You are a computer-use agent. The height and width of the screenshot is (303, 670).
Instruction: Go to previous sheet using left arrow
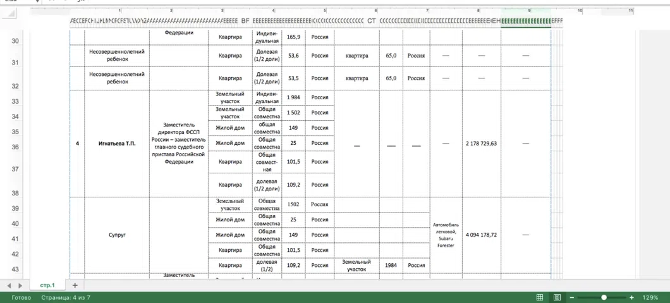click(9, 285)
